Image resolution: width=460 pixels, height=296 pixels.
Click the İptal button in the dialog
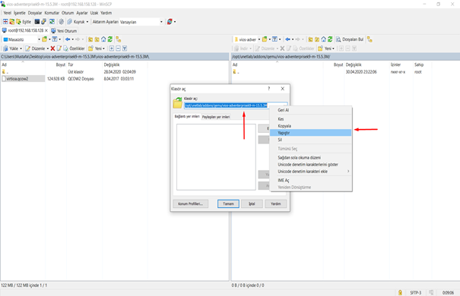pyautogui.click(x=252, y=203)
